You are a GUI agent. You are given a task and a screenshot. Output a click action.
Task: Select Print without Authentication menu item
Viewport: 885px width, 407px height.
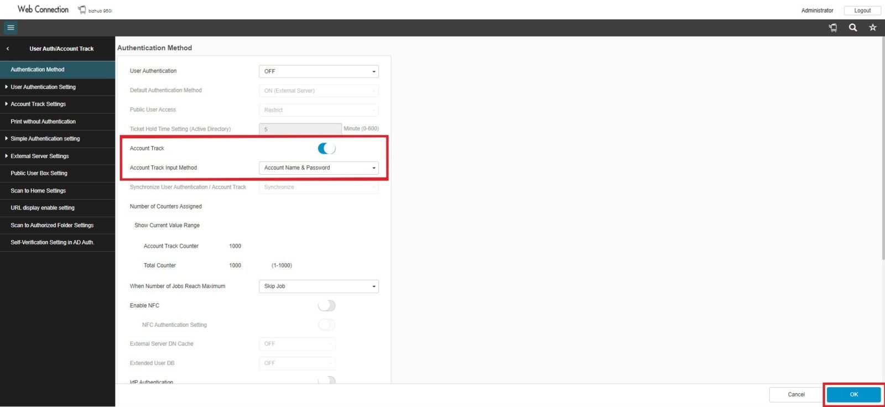43,122
